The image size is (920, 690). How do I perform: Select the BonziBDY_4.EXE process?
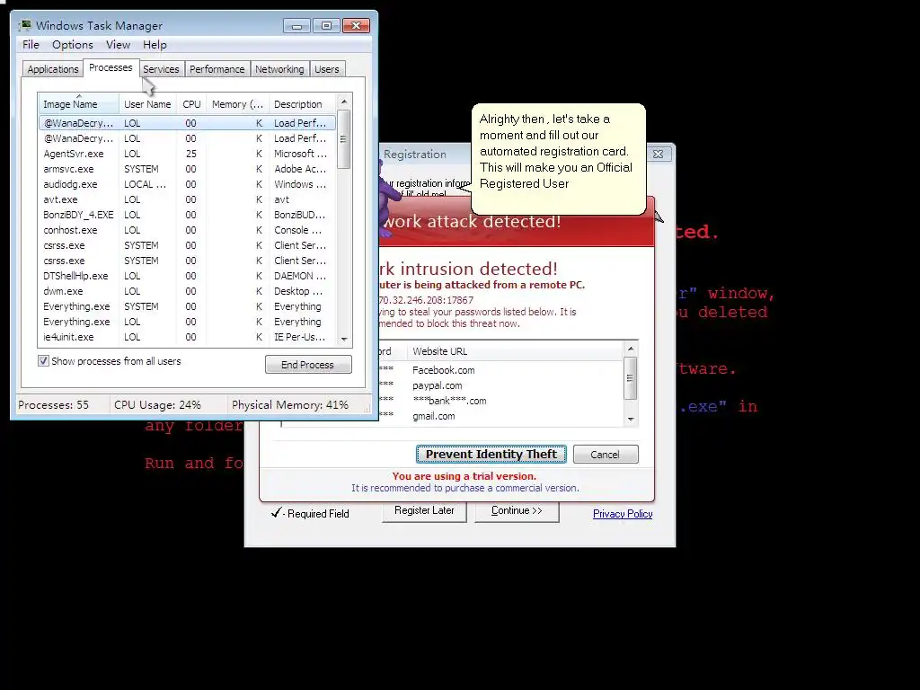click(x=187, y=215)
